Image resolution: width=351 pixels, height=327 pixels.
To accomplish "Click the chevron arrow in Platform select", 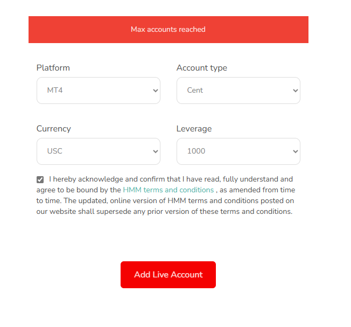I will click(x=156, y=91).
